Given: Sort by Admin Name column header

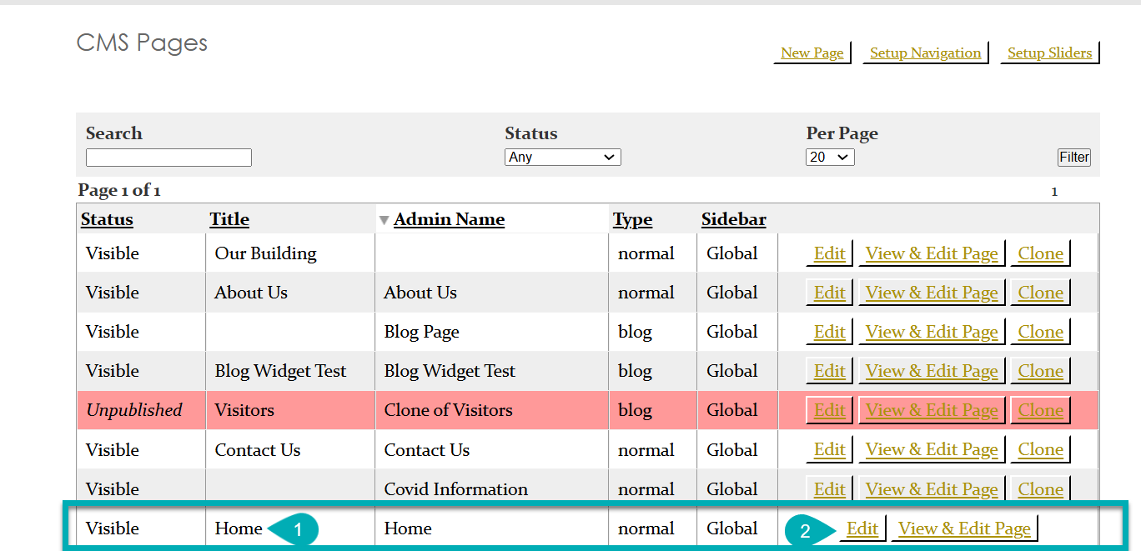Looking at the screenshot, I should coord(449,219).
